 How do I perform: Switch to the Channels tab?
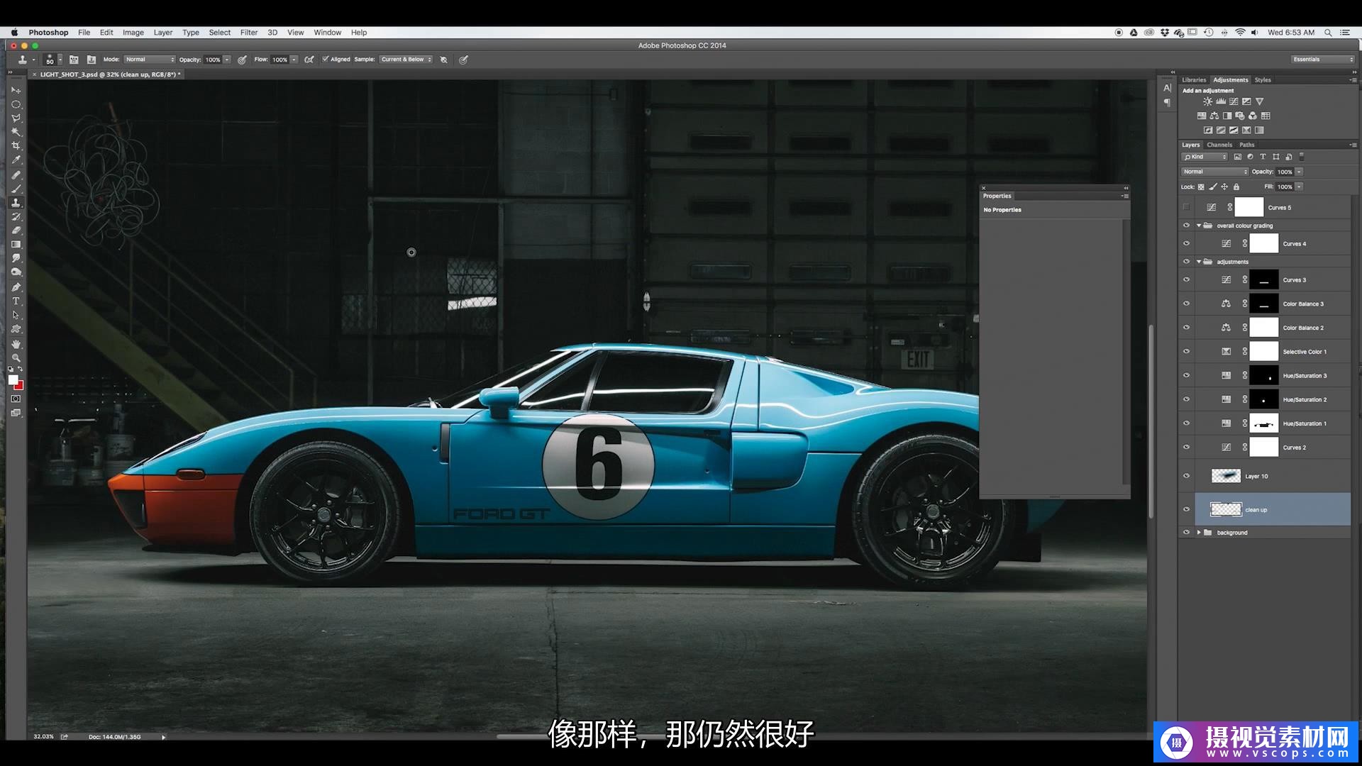(x=1219, y=145)
